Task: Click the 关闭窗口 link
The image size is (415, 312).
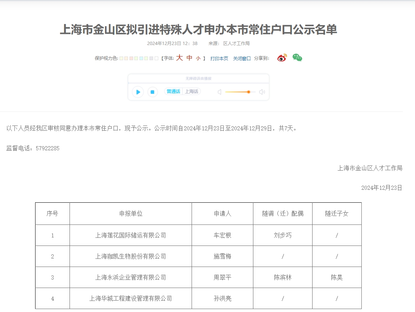Action: tap(242, 58)
